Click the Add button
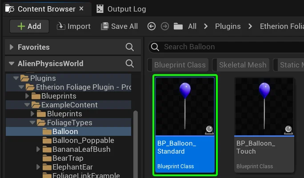 pos(30,27)
